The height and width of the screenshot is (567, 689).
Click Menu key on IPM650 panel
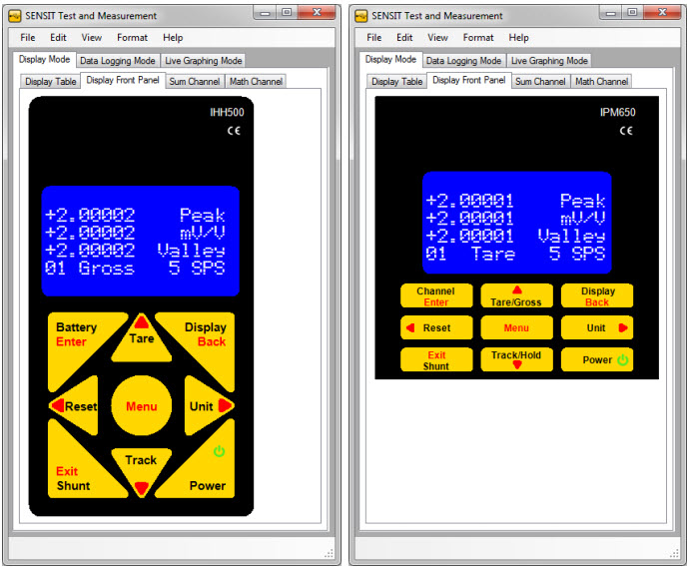[x=517, y=327]
